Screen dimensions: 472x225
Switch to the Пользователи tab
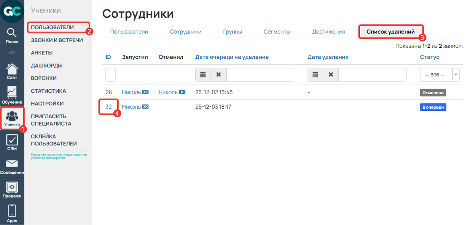pyautogui.click(x=129, y=32)
